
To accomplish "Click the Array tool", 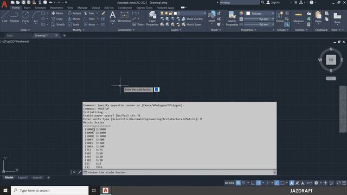I will click(89, 24).
